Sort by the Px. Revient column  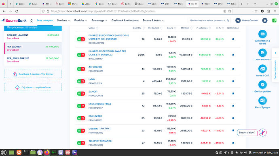coord(155,28)
